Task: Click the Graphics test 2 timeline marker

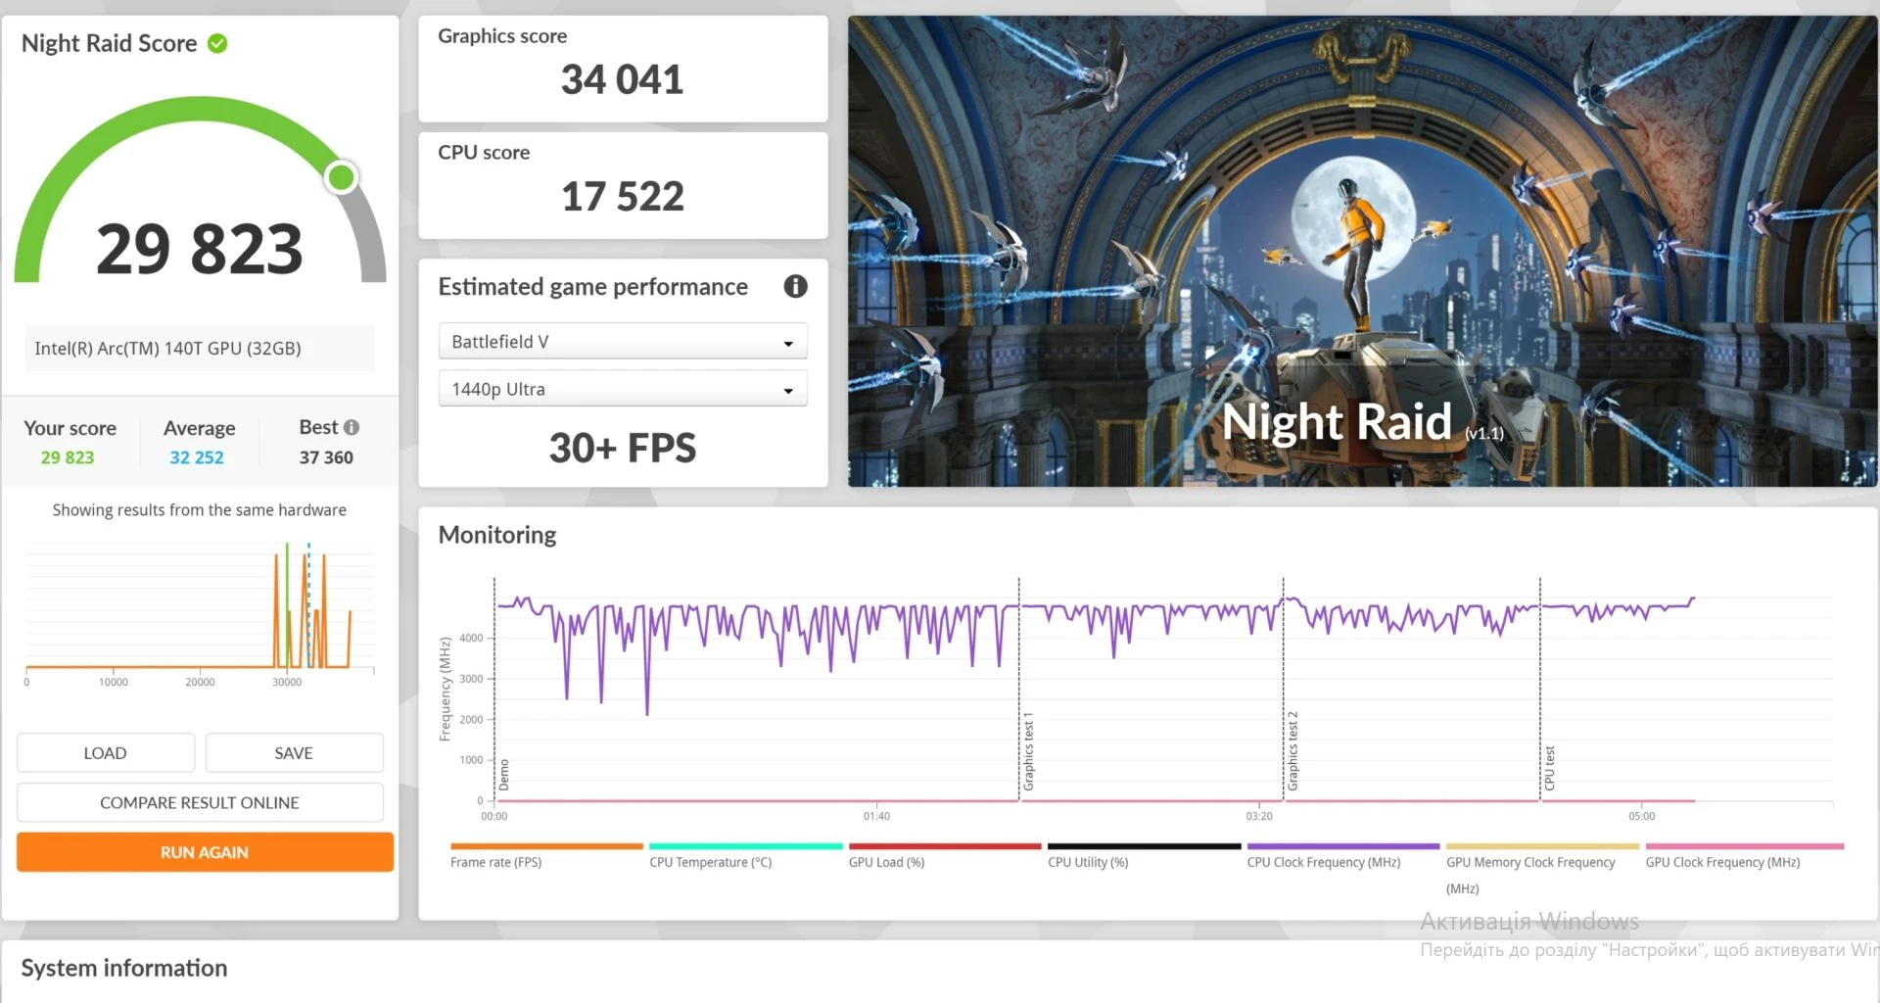Action: (1292, 751)
